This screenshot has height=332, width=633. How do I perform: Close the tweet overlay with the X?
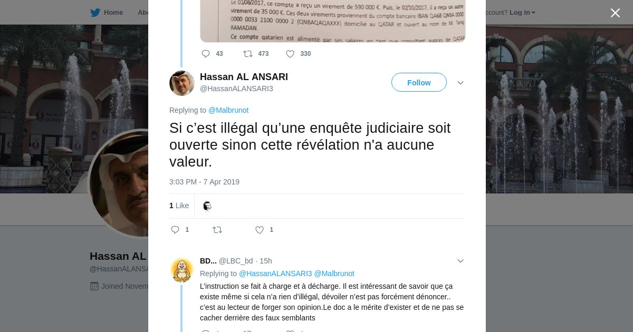615,13
